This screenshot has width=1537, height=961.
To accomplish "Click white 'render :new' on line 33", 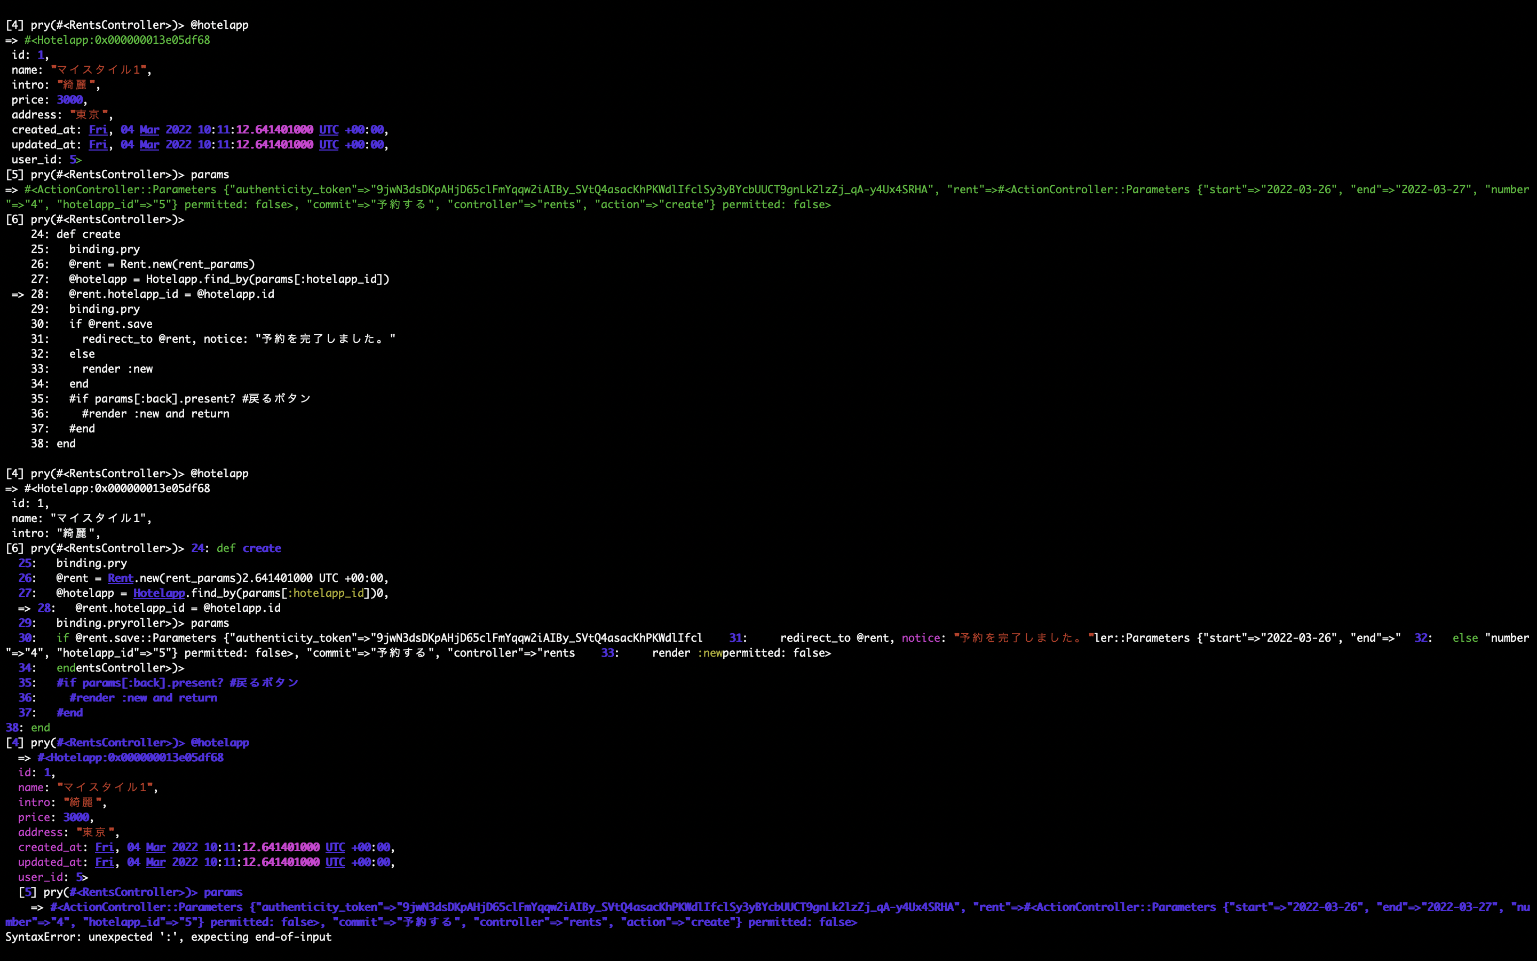I will click(117, 368).
